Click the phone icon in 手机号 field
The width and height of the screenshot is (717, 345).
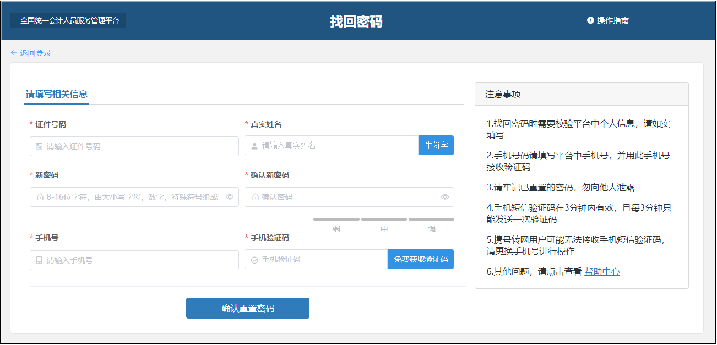click(x=39, y=260)
